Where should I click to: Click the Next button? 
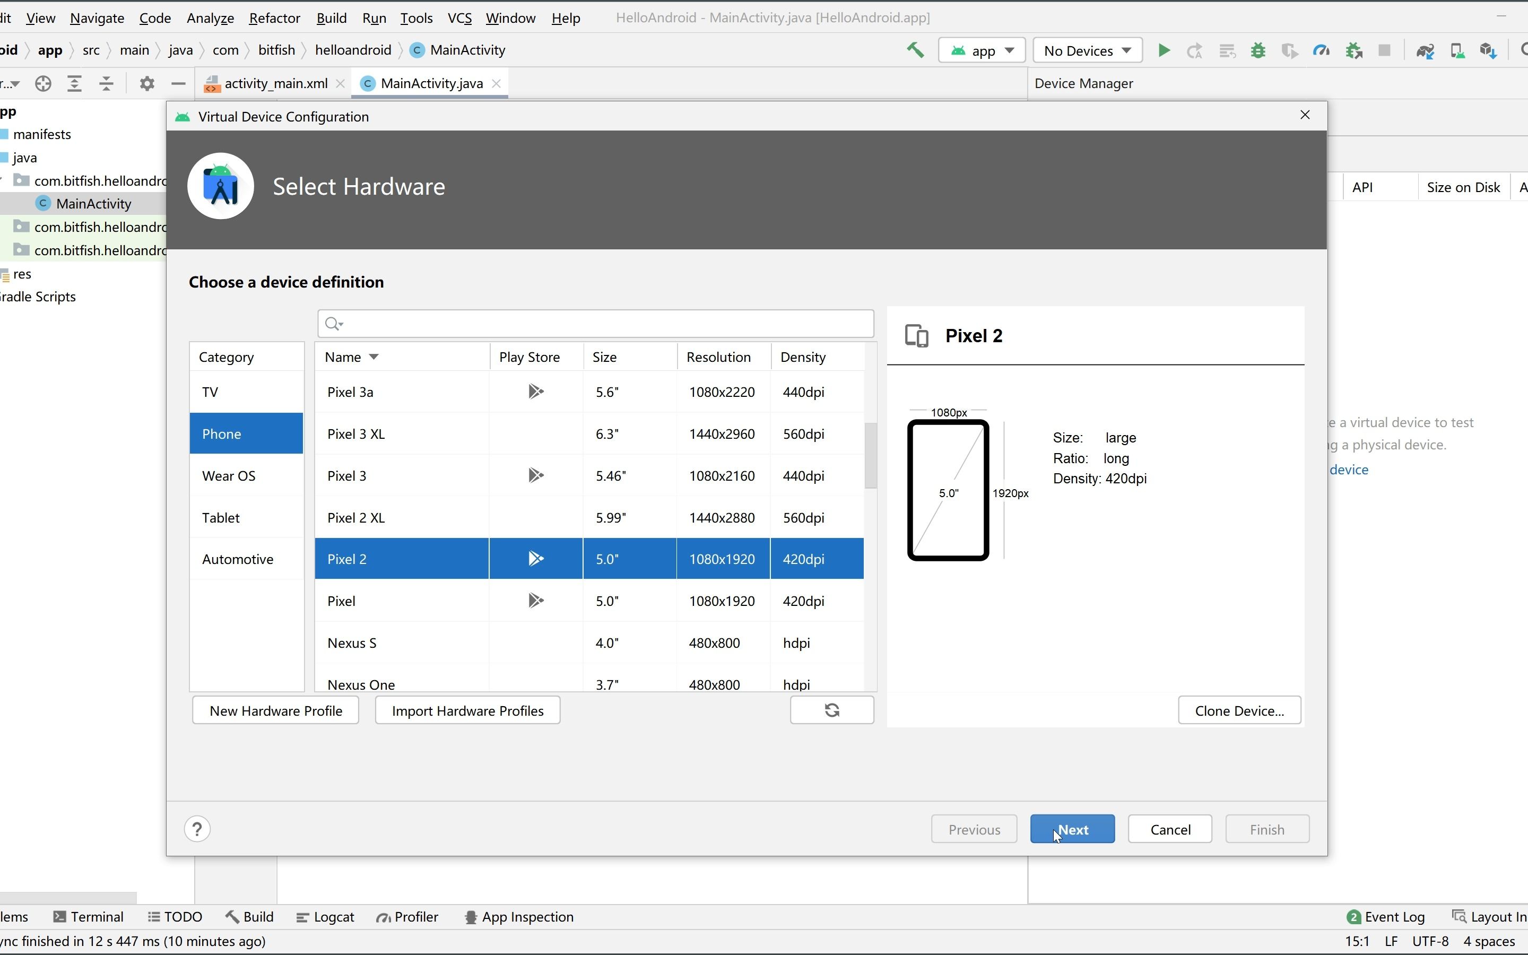click(1072, 829)
